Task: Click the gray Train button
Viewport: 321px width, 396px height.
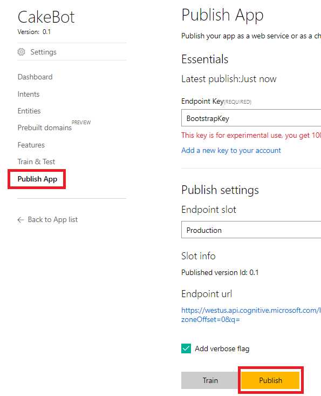Action: point(210,380)
